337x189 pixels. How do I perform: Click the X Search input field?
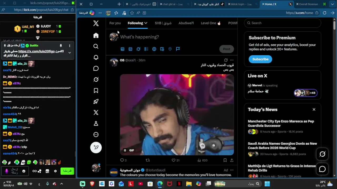[282, 23]
